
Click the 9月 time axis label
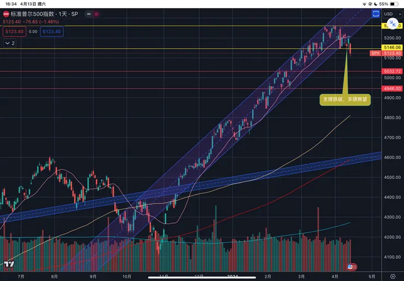(x=93, y=277)
